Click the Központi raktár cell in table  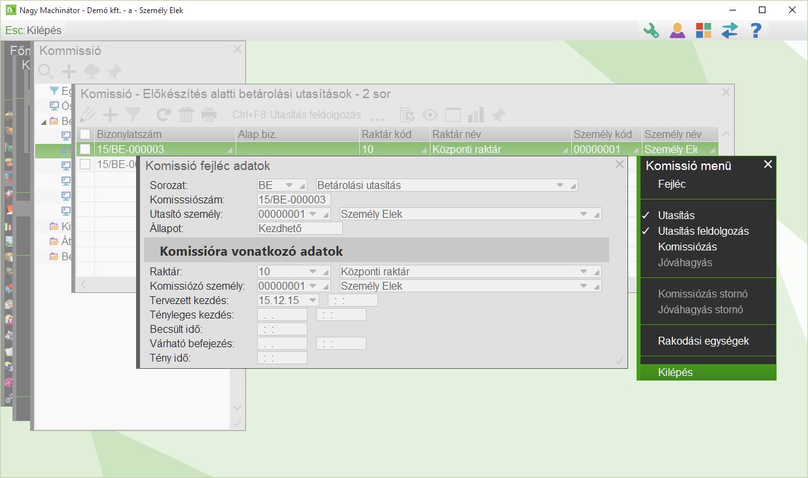(x=501, y=149)
